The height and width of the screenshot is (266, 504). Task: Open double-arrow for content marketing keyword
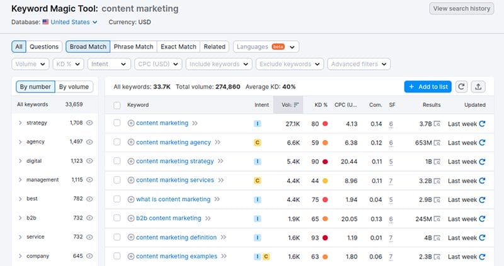[195, 123]
